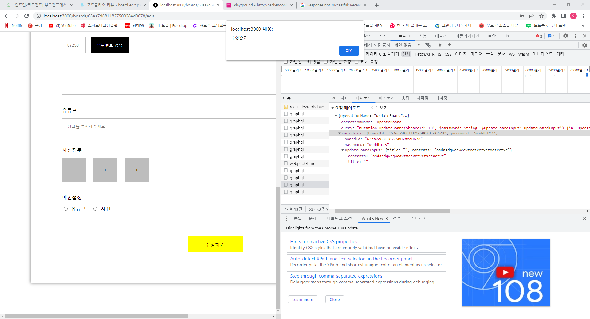Click the share page icon in address bar
590x319 pixels.
pos(532,16)
